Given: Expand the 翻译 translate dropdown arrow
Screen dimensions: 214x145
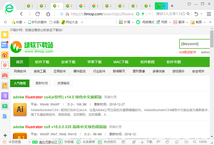Looking at the screenshot, I should click(187, 22).
